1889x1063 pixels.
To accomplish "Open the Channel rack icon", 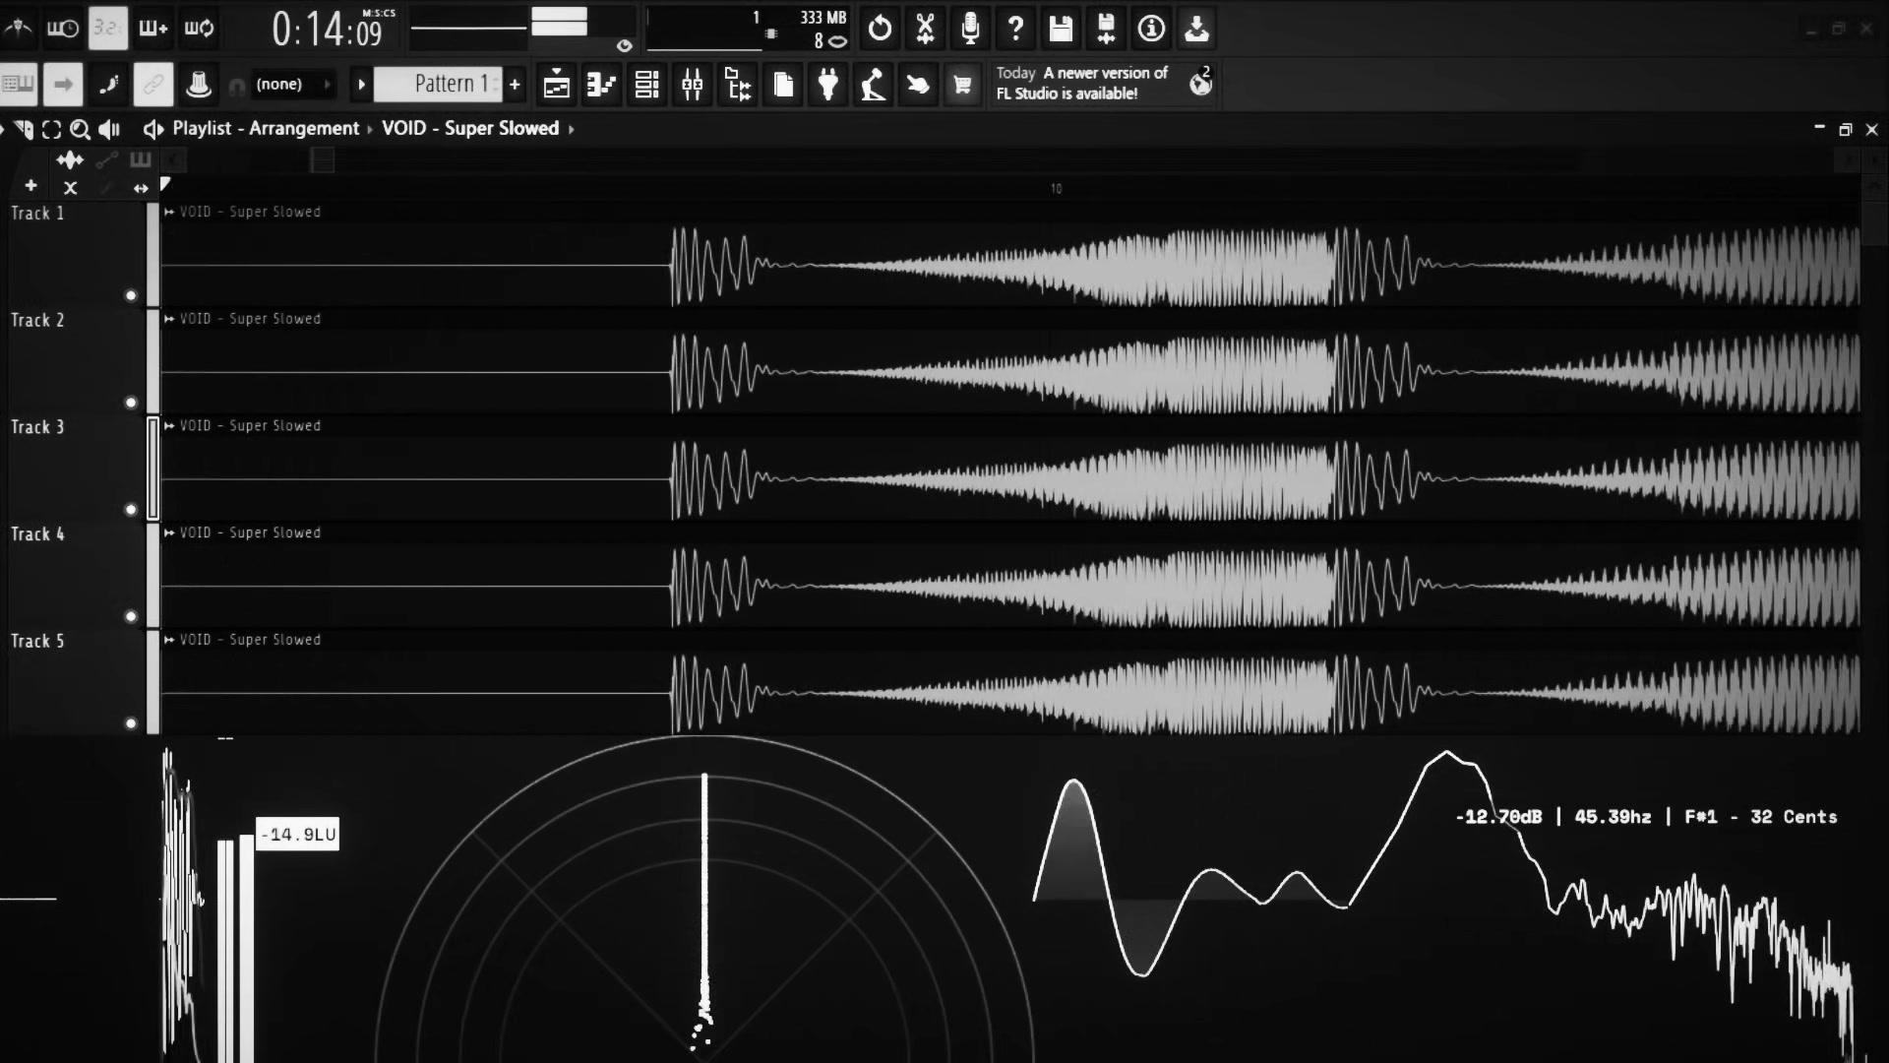I will (x=646, y=85).
